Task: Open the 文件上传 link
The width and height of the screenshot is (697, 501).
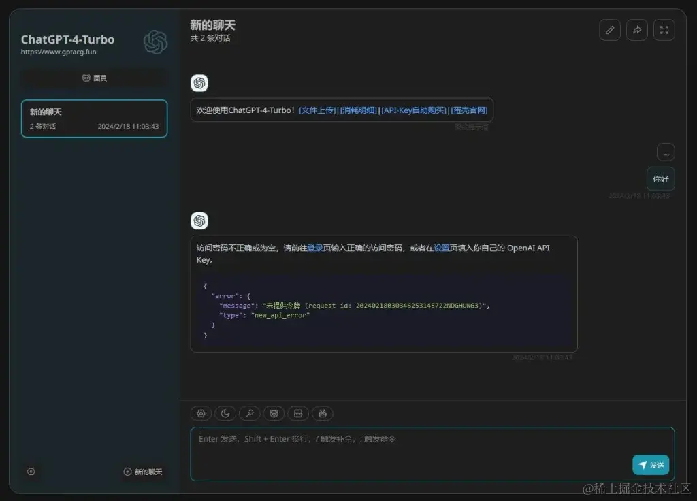Action: [317, 110]
